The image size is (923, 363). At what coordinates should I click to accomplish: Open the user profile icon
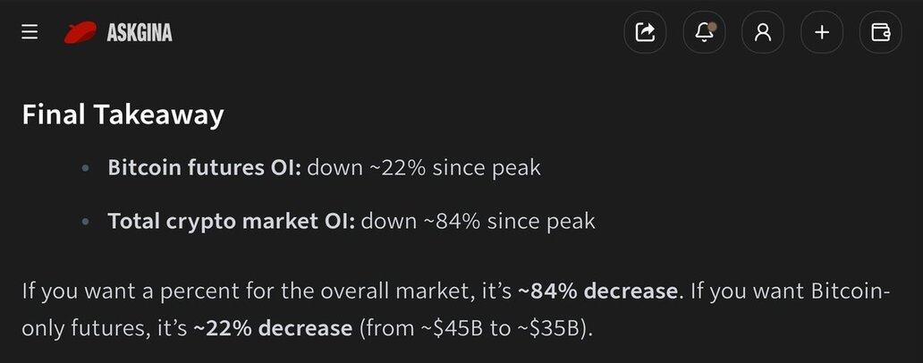click(763, 33)
